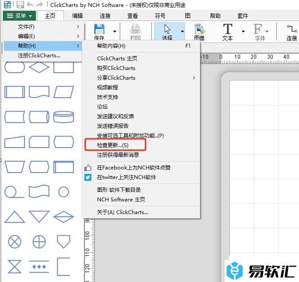This screenshot has width=299, height=282.
Task: Pick the manual input slanted-top shape
Action: tap(15, 142)
